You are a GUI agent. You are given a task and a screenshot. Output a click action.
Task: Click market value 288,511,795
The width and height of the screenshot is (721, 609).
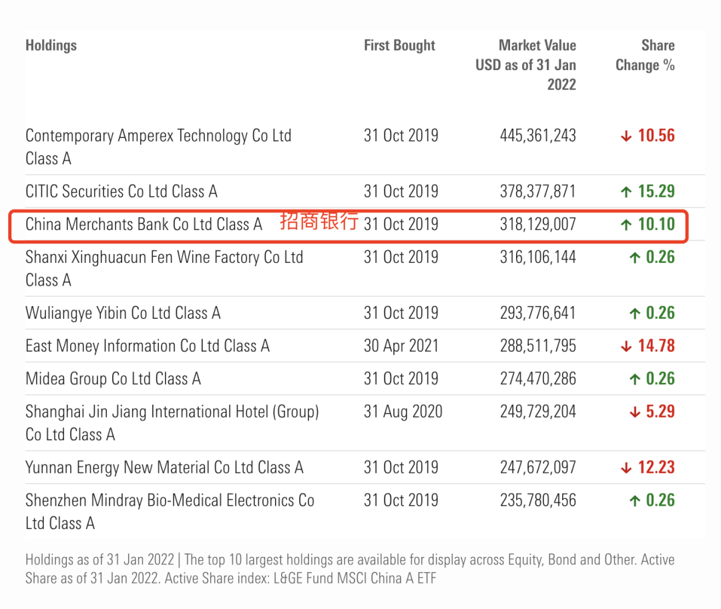(x=538, y=346)
